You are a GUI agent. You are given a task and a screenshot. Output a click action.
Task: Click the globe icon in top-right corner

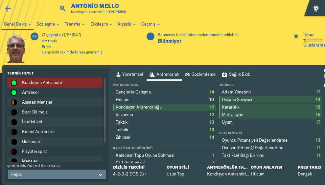(316, 9)
